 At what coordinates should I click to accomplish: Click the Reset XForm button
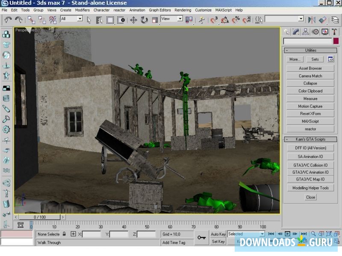[x=310, y=113]
